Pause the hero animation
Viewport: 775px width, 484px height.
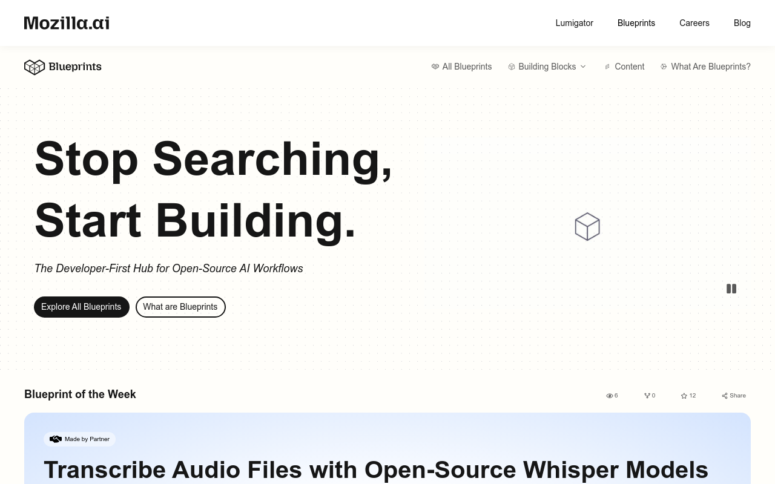(x=731, y=289)
